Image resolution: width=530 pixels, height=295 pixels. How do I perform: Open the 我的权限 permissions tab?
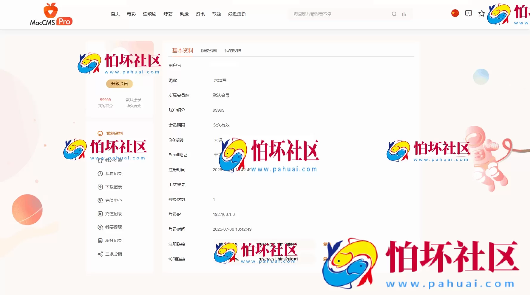[x=233, y=51]
